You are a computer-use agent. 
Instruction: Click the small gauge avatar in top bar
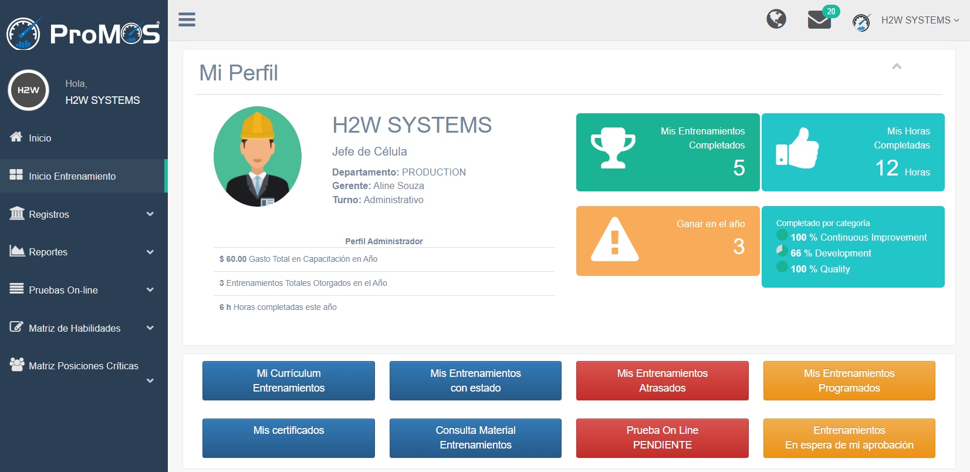(x=861, y=22)
